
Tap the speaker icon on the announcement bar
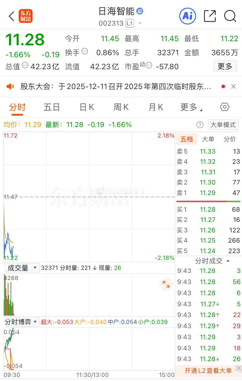click(11, 86)
